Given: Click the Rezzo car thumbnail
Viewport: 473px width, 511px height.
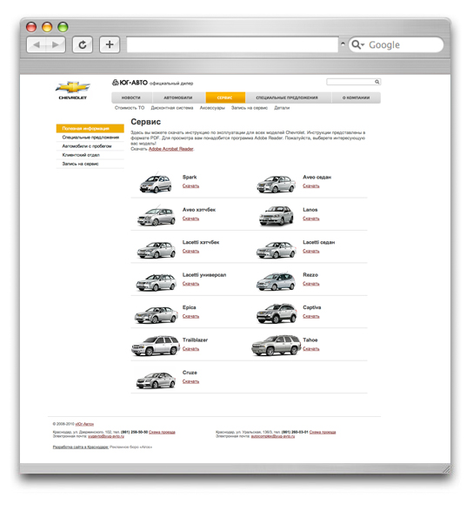Looking at the screenshot, I should coord(276,281).
